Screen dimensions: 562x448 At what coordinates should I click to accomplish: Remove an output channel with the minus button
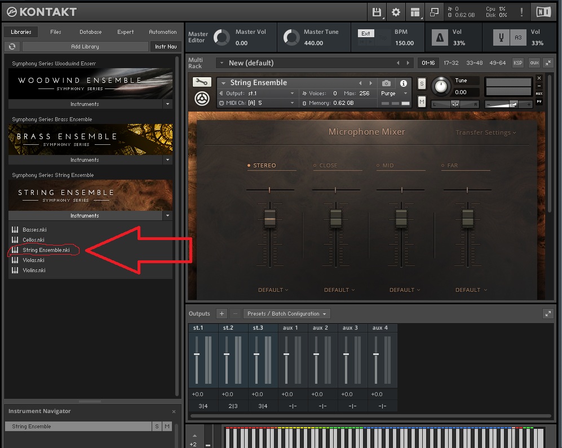pyautogui.click(x=235, y=314)
